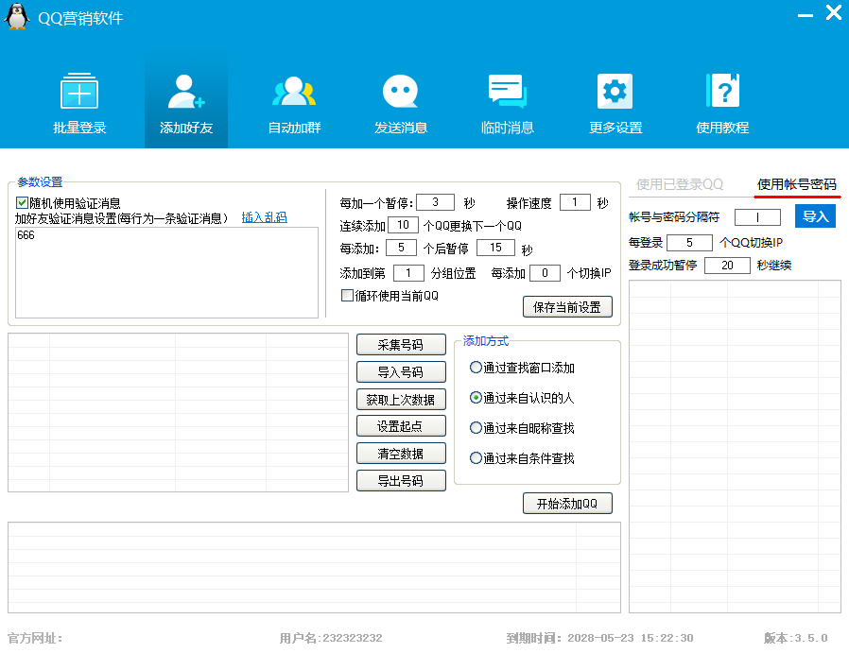This screenshot has width=849, height=653.
Task: Click the 连续添加 count input field
Action: click(404, 225)
